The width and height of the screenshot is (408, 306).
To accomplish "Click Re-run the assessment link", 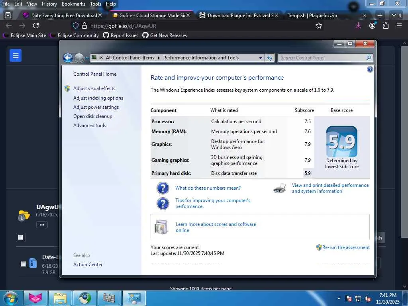I will [x=345, y=247].
